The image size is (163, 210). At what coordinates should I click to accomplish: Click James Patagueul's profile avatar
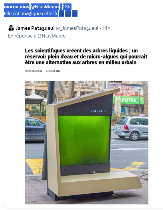pos(11,28)
